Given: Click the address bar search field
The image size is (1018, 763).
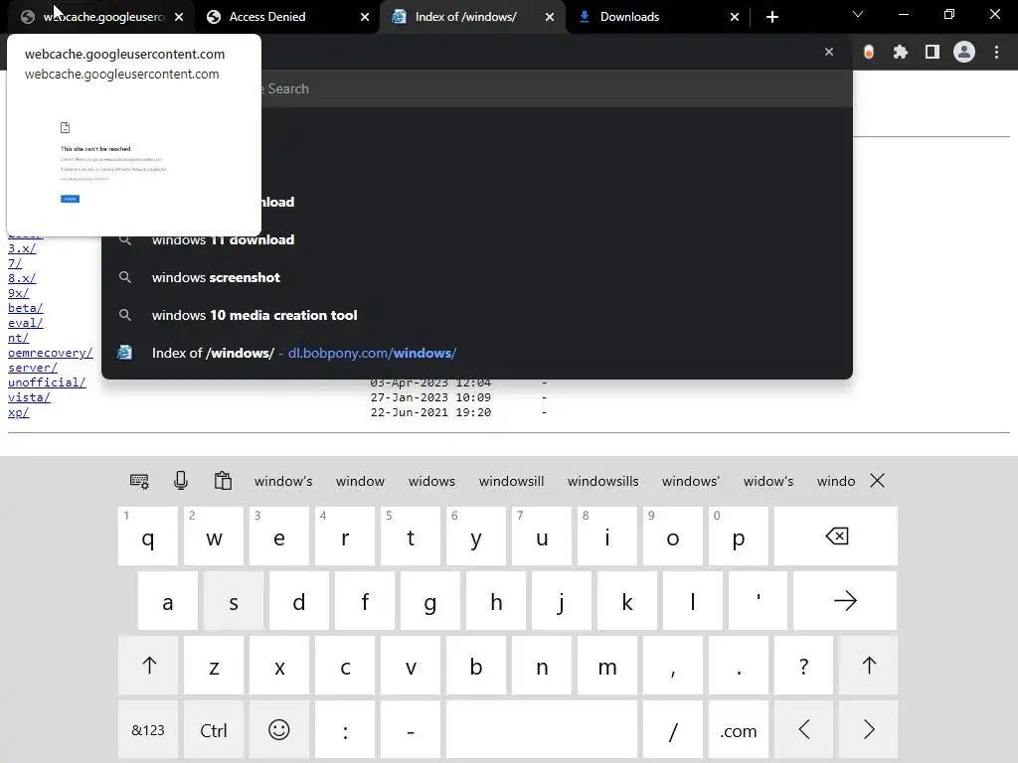Looking at the screenshot, I should click(x=477, y=52).
